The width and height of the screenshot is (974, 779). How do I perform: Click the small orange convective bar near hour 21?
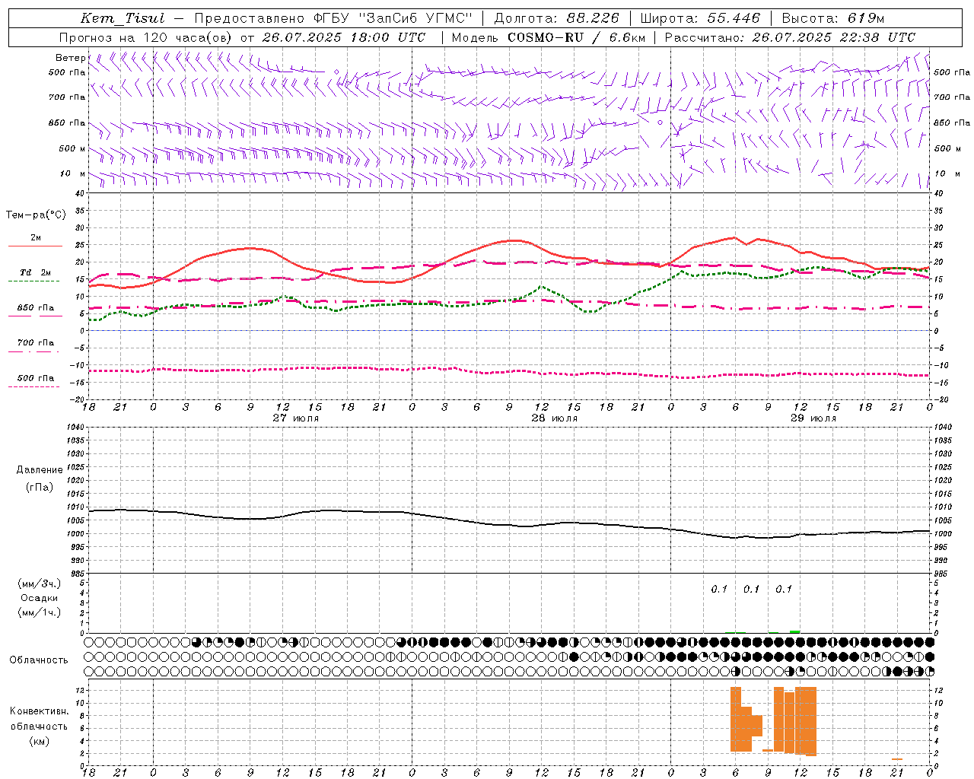point(897,759)
